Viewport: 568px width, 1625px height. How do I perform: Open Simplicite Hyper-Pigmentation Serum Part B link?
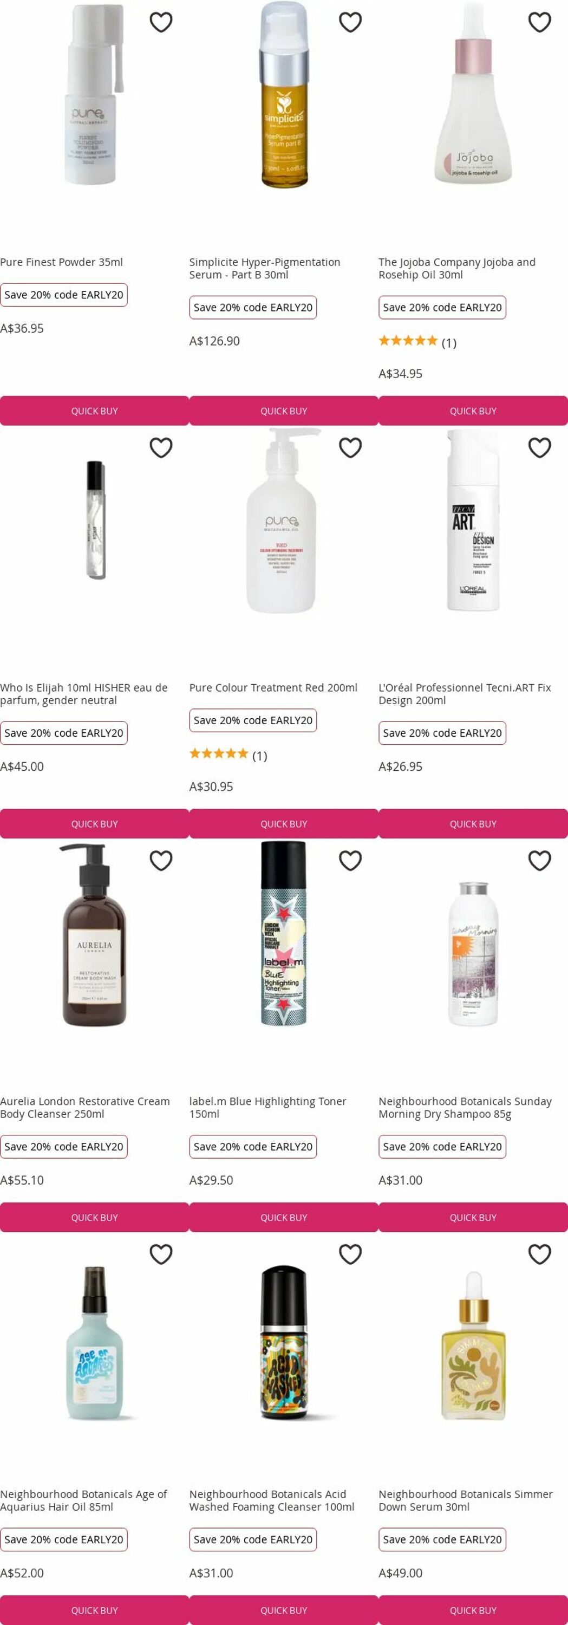pyautogui.click(x=265, y=268)
